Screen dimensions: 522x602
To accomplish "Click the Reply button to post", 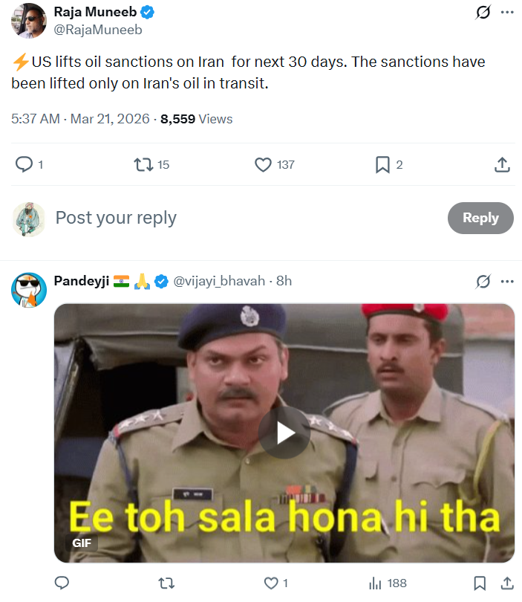I will (x=480, y=218).
